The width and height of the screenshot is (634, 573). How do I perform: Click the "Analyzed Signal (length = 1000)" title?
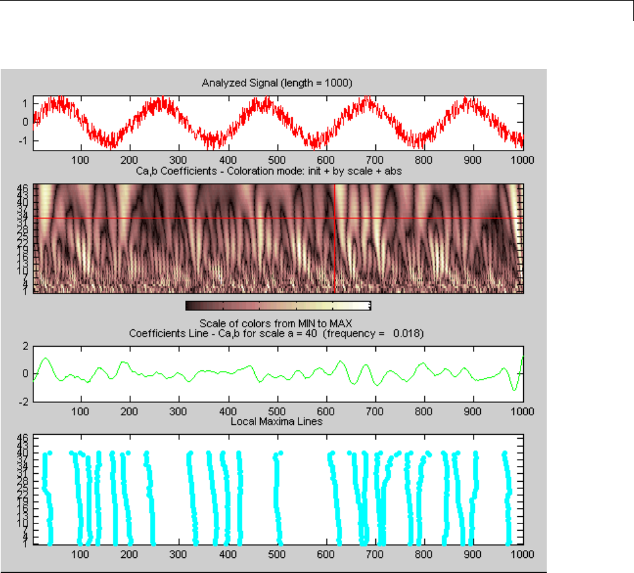(277, 83)
